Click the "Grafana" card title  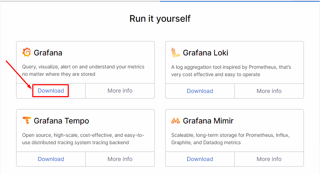(x=48, y=53)
